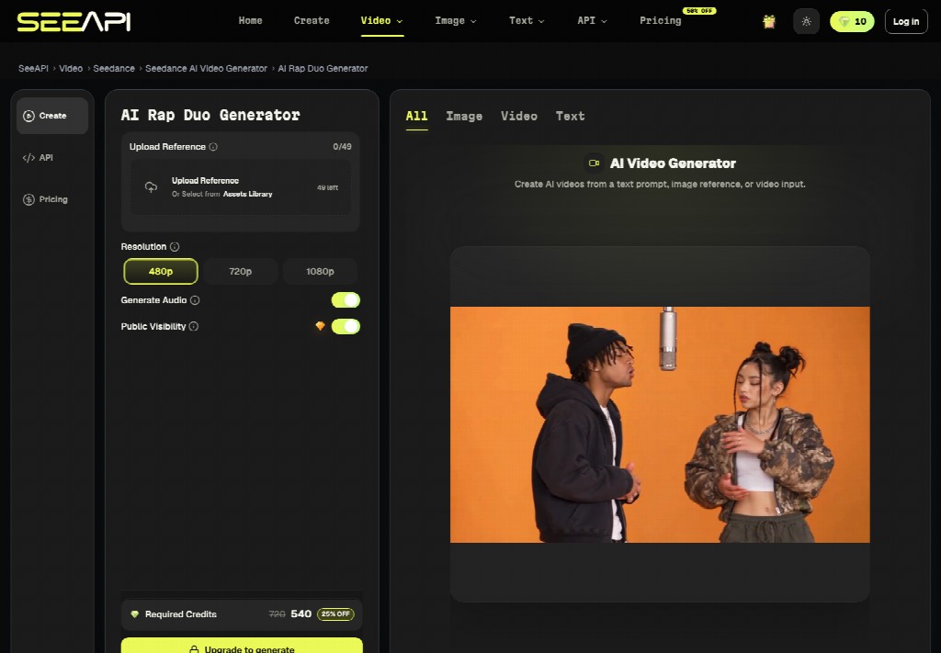Viewport: 941px width, 653px height.
Task: Open Pricing in top navigation
Action: 660,20
